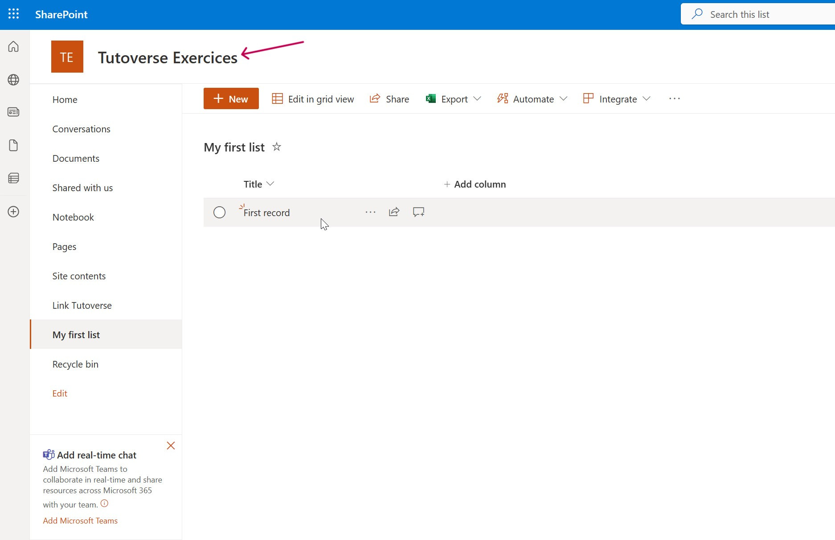Image resolution: width=835 pixels, height=540 pixels.
Task: Open the news feed icon in left rail
Action: pyautogui.click(x=13, y=112)
